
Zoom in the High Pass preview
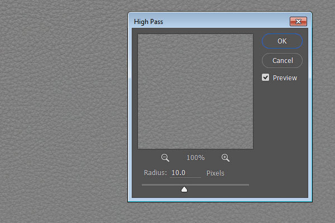coord(226,158)
